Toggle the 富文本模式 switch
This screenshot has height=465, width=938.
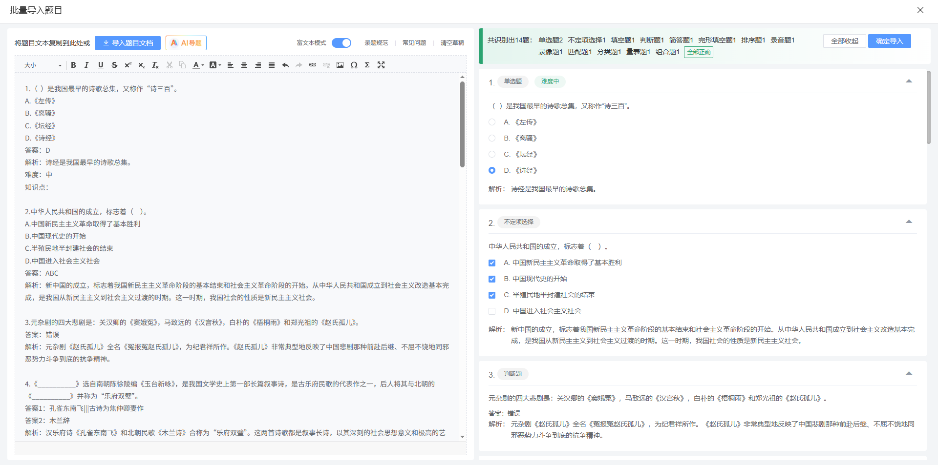(341, 43)
